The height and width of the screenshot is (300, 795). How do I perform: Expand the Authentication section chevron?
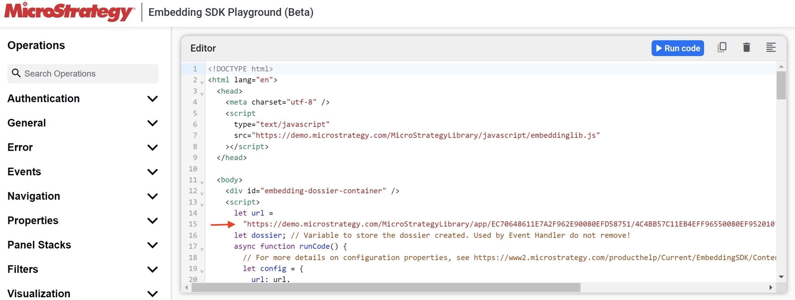point(152,99)
